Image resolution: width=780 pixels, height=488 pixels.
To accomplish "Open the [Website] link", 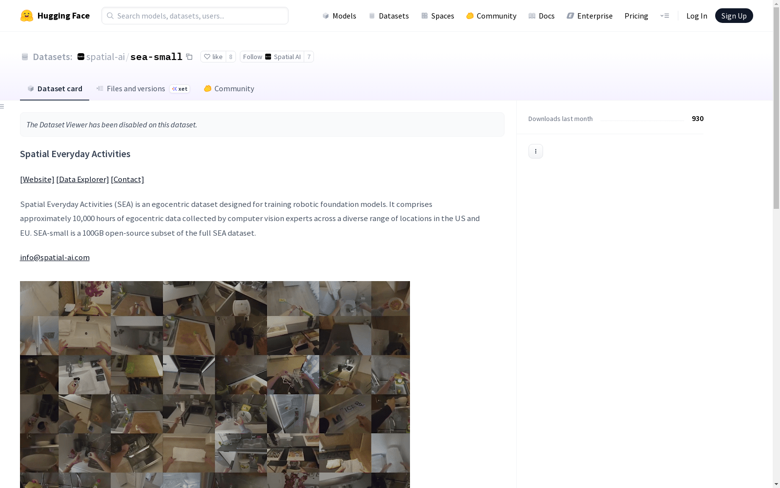I will pos(37,179).
